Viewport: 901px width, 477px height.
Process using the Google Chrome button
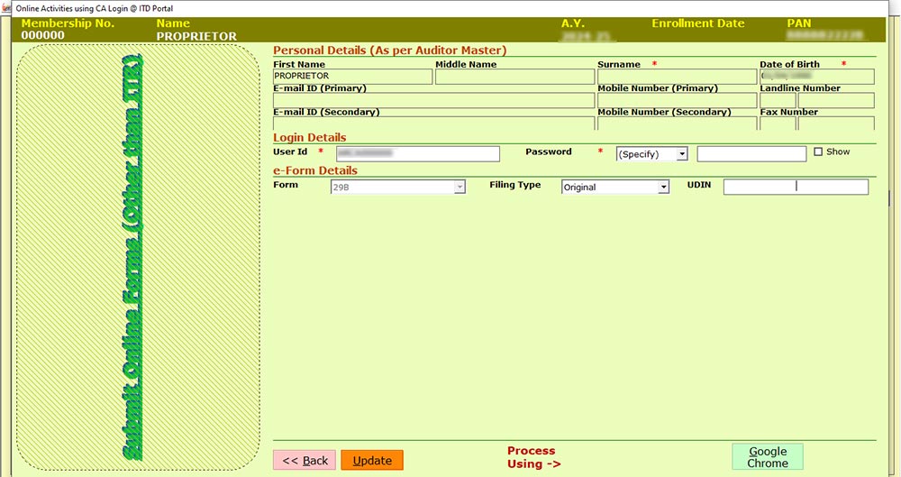coord(767,457)
